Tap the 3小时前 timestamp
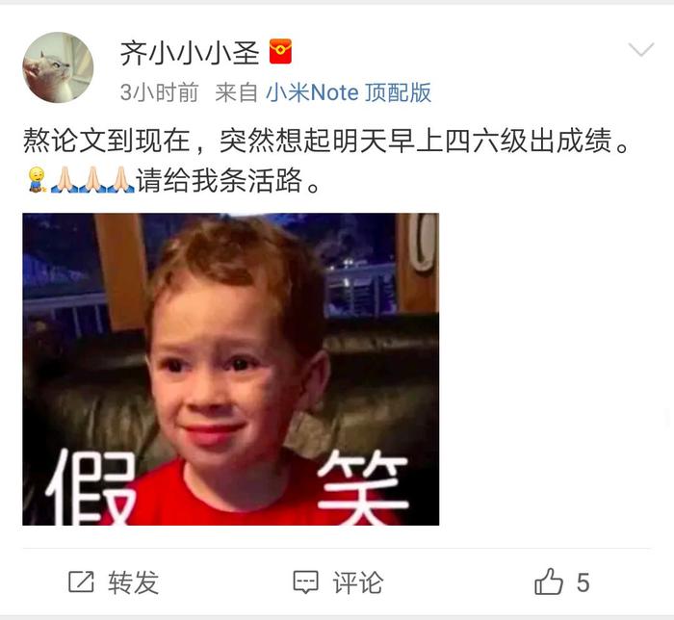Viewport: 674px width, 620px height. pos(160,92)
